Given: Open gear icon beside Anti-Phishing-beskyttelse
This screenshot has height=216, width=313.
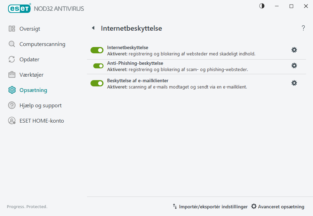Looking at the screenshot, I should (x=294, y=65).
